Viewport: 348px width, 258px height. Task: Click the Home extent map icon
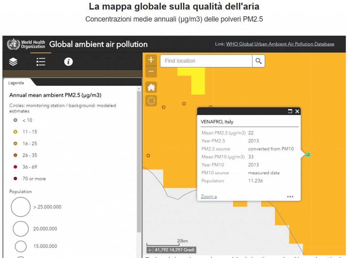(151, 87)
